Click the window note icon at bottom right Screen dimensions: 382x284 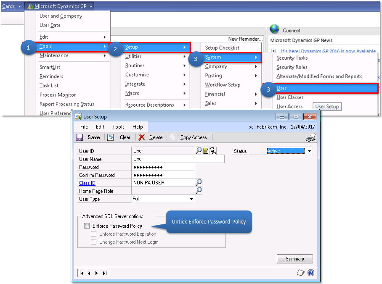[301, 273]
